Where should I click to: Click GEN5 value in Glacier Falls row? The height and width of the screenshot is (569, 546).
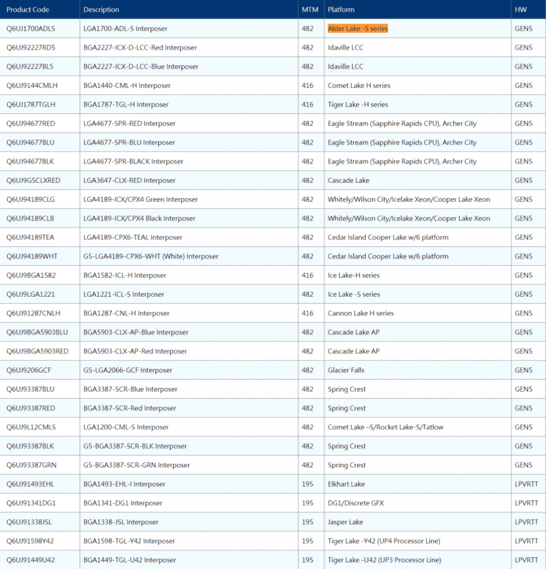point(524,370)
